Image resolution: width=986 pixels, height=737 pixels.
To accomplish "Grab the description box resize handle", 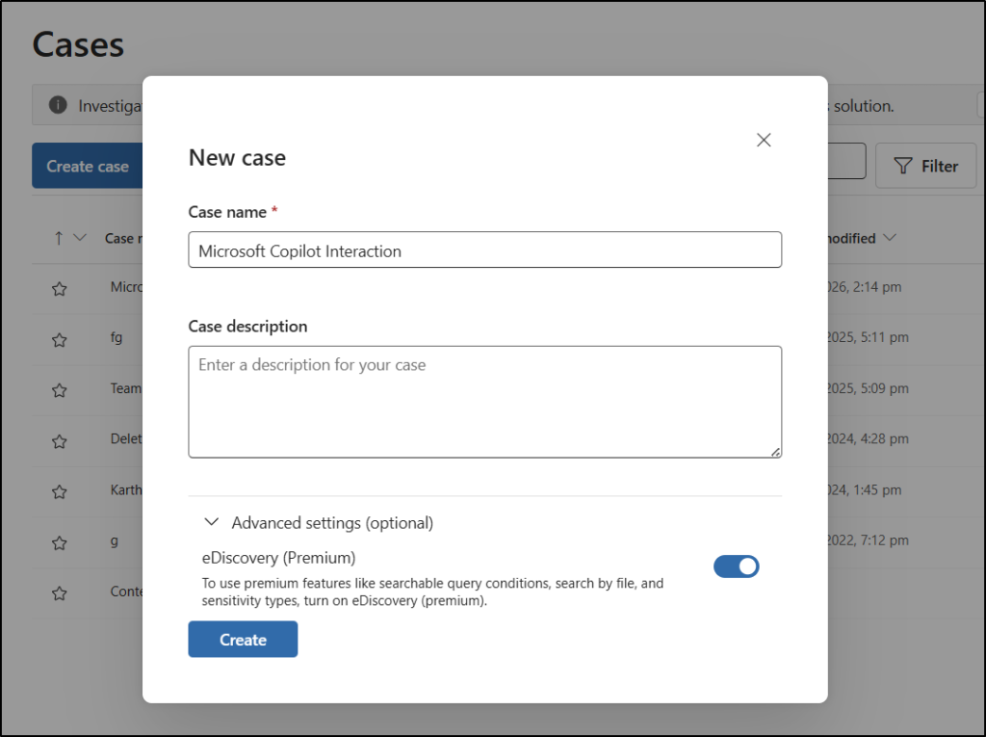I will [775, 452].
